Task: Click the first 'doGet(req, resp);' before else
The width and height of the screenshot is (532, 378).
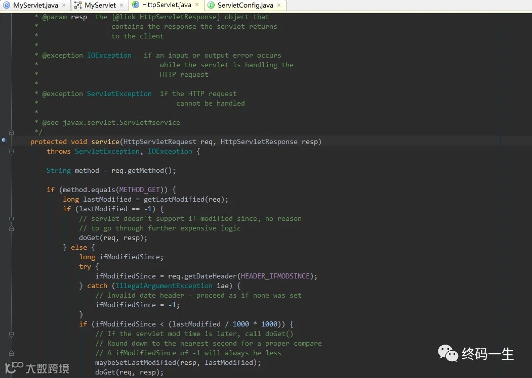Action: click(113, 238)
